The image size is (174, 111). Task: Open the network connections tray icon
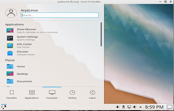[x=129, y=107]
